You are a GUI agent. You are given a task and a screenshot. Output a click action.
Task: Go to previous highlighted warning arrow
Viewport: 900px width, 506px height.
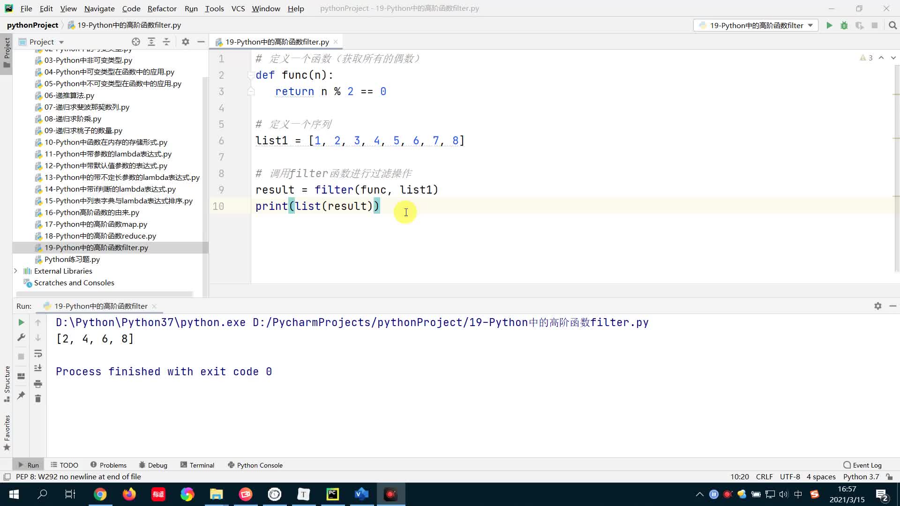[881, 58]
